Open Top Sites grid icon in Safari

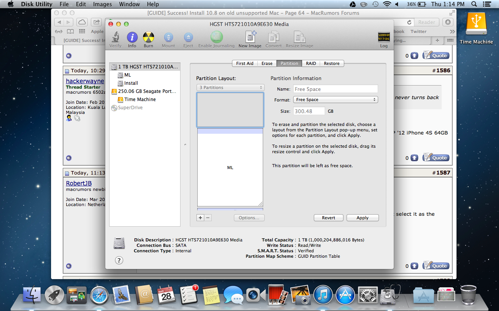[82, 31]
